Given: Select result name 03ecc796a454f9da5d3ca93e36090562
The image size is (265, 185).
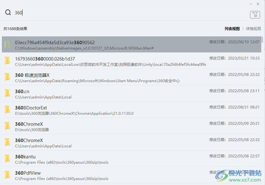Looking at the screenshot, I should pyautogui.click(x=55, y=42).
